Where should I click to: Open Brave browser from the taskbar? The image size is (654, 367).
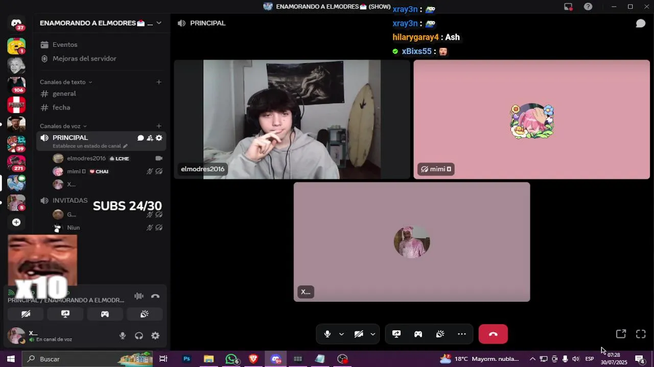pyautogui.click(x=253, y=359)
